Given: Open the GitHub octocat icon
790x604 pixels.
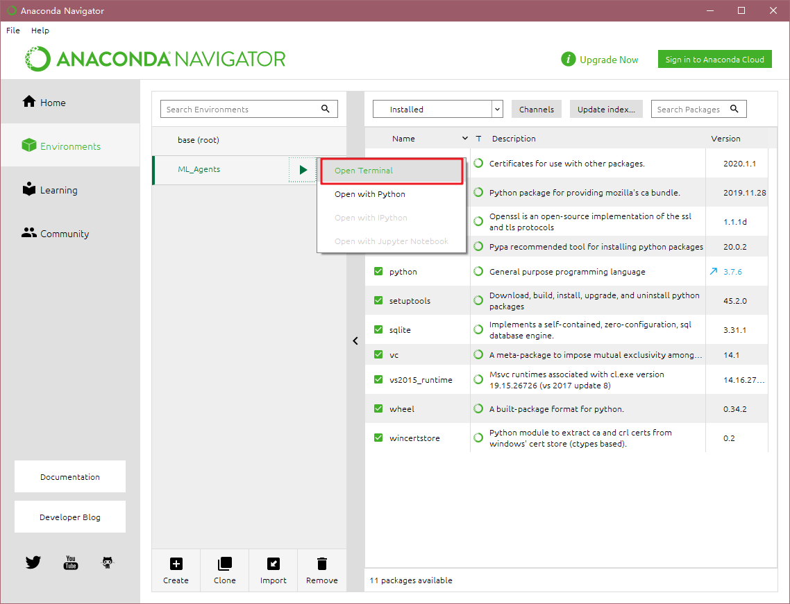Looking at the screenshot, I should [108, 562].
